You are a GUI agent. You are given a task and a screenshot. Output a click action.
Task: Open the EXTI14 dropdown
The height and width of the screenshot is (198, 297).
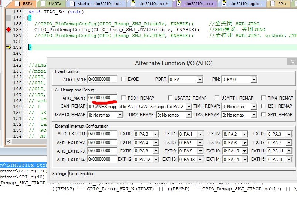pyautogui.click(x=235, y=159)
